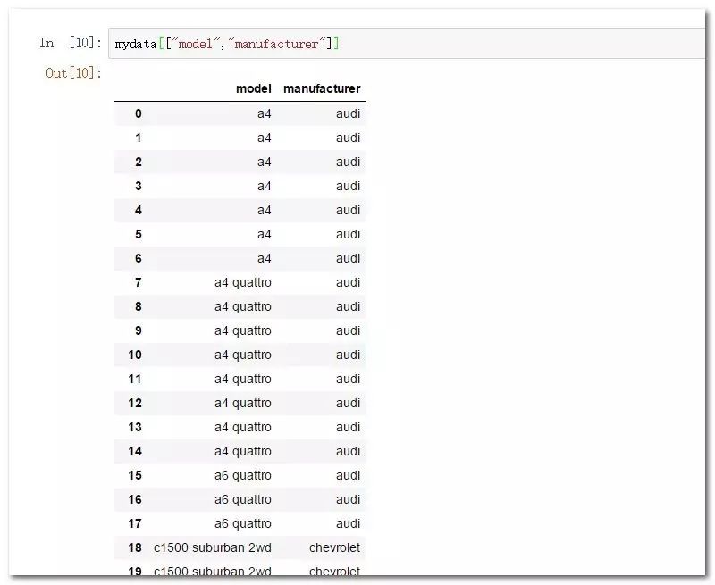
Task: Select the row index 1 cell
Action: [139, 138]
